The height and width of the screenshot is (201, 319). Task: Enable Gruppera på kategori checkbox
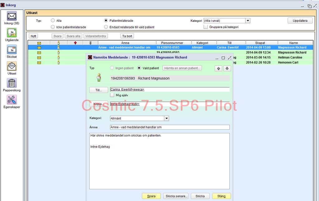click(206, 27)
